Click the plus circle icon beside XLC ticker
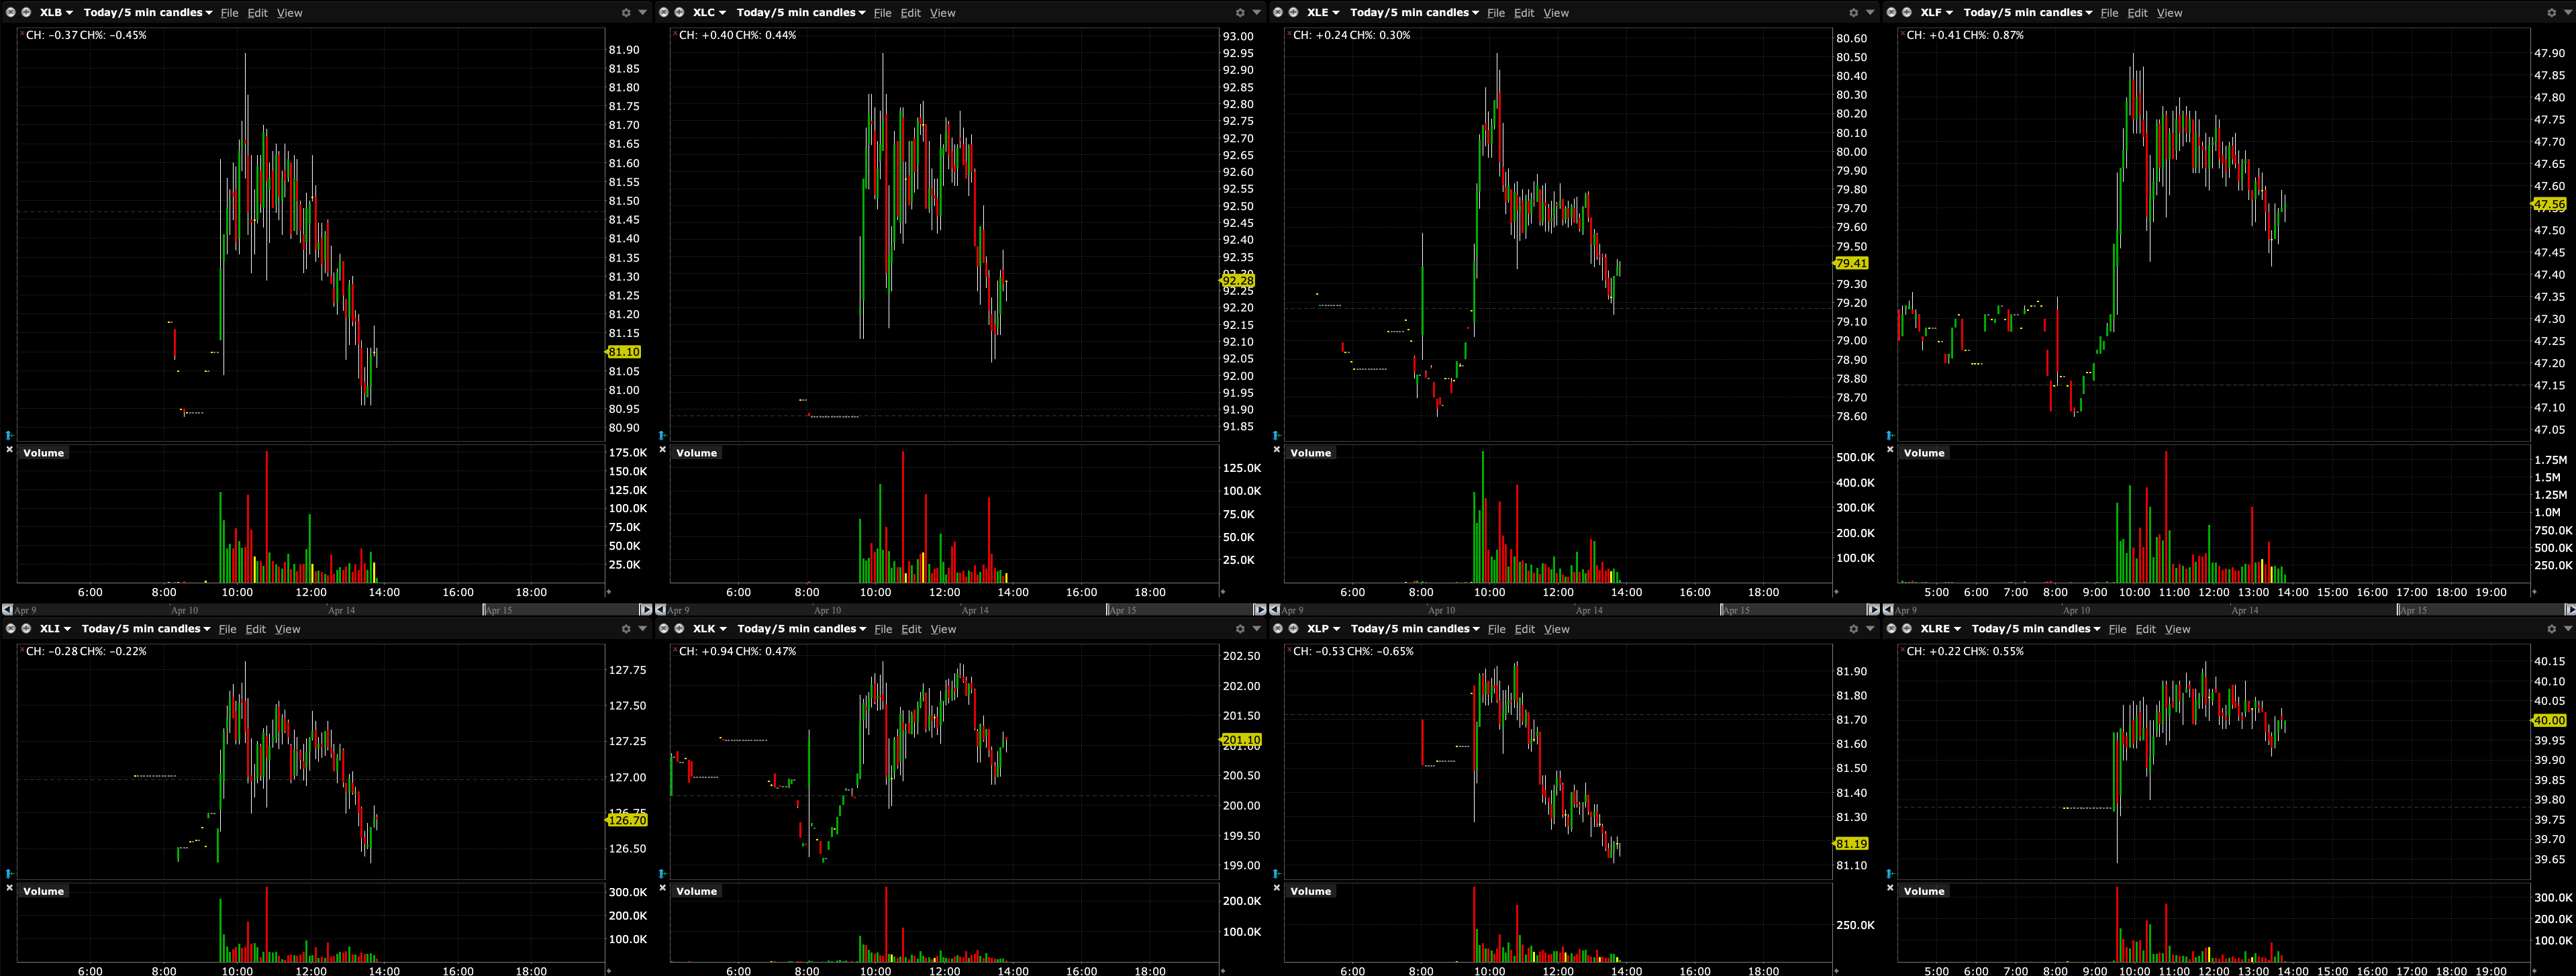The width and height of the screenshot is (2576, 976). click(x=679, y=13)
